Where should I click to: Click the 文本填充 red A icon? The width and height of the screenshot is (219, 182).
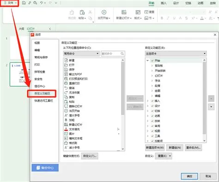(66, 129)
